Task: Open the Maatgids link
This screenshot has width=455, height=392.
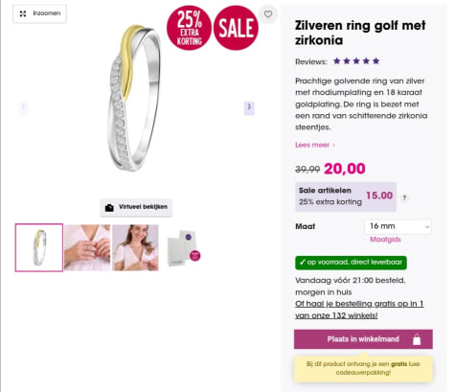Action: pos(385,240)
